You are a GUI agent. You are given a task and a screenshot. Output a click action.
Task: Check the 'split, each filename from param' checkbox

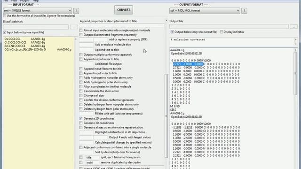pos(81,157)
